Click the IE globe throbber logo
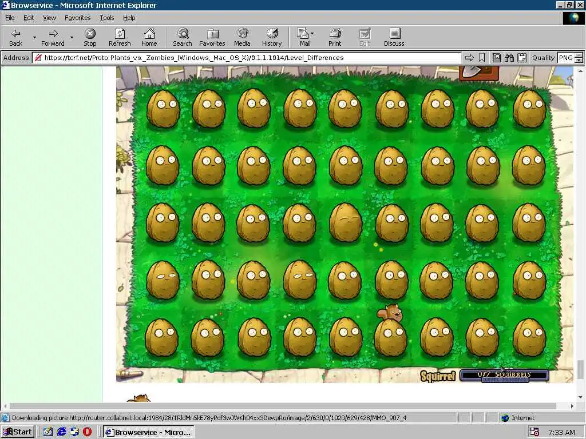This screenshot has height=439, width=586. [x=573, y=18]
